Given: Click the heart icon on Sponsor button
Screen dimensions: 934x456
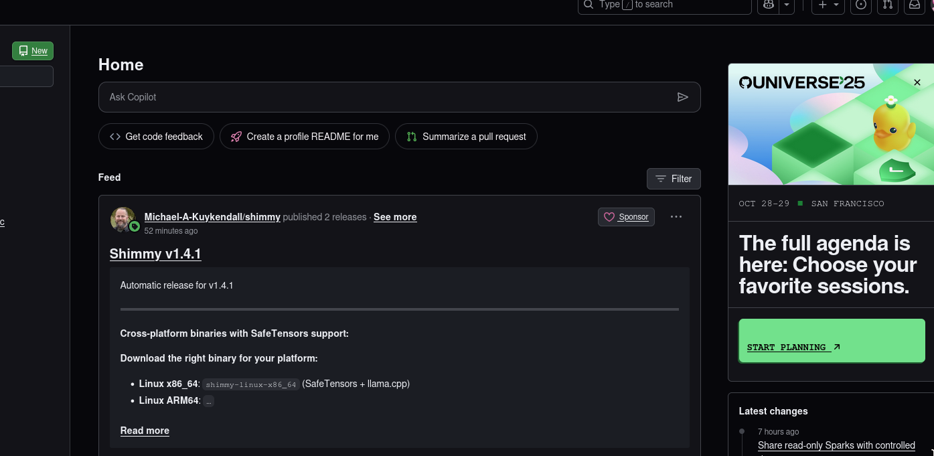Looking at the screenshot, I should pos(609,217).
